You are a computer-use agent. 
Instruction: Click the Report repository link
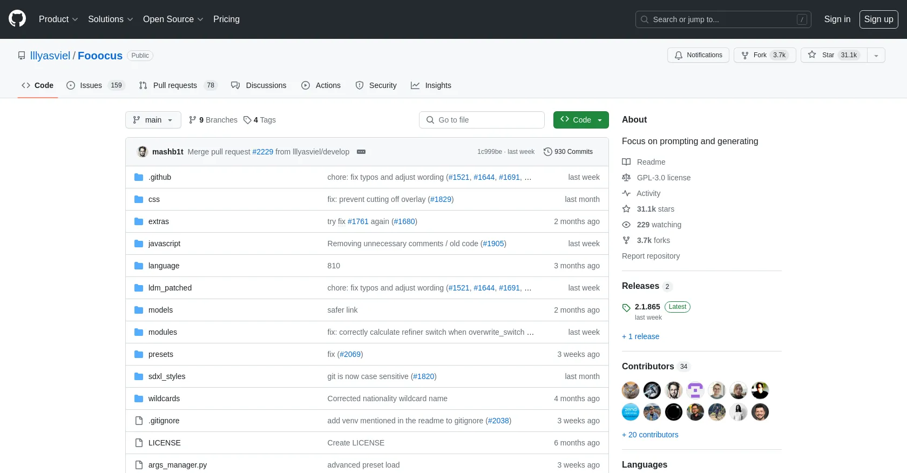(x=651, y=256)
